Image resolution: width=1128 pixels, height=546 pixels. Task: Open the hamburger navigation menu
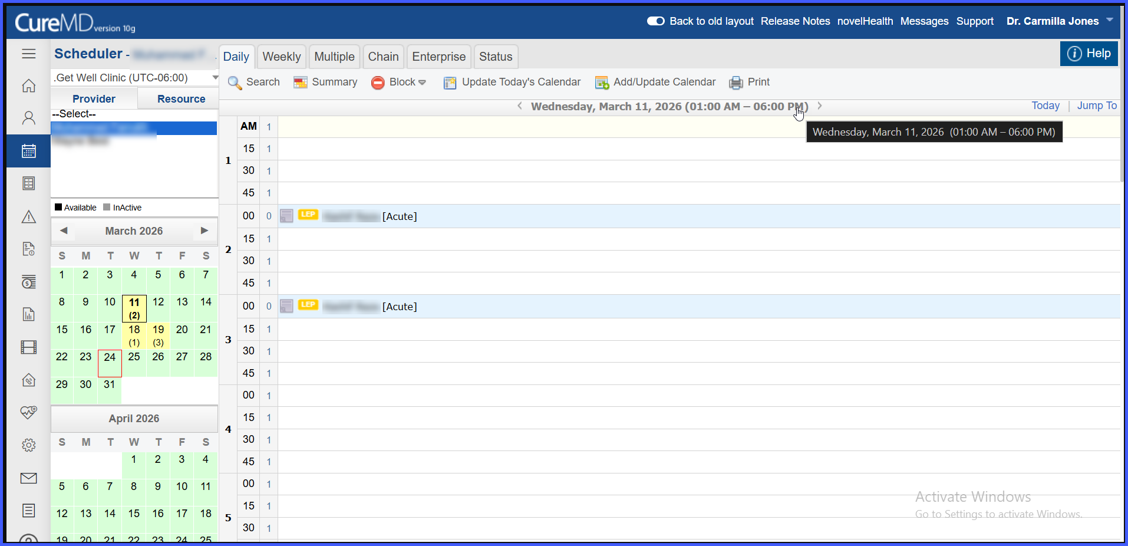[28, 54]
